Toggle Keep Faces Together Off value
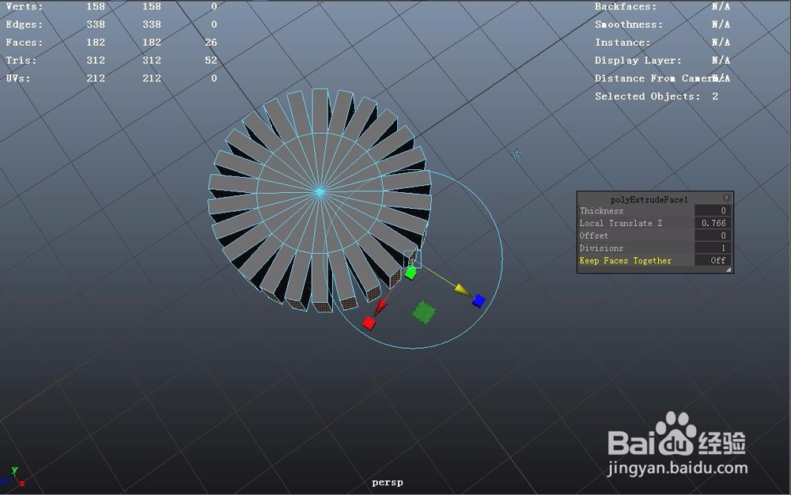 click(713, 260)
